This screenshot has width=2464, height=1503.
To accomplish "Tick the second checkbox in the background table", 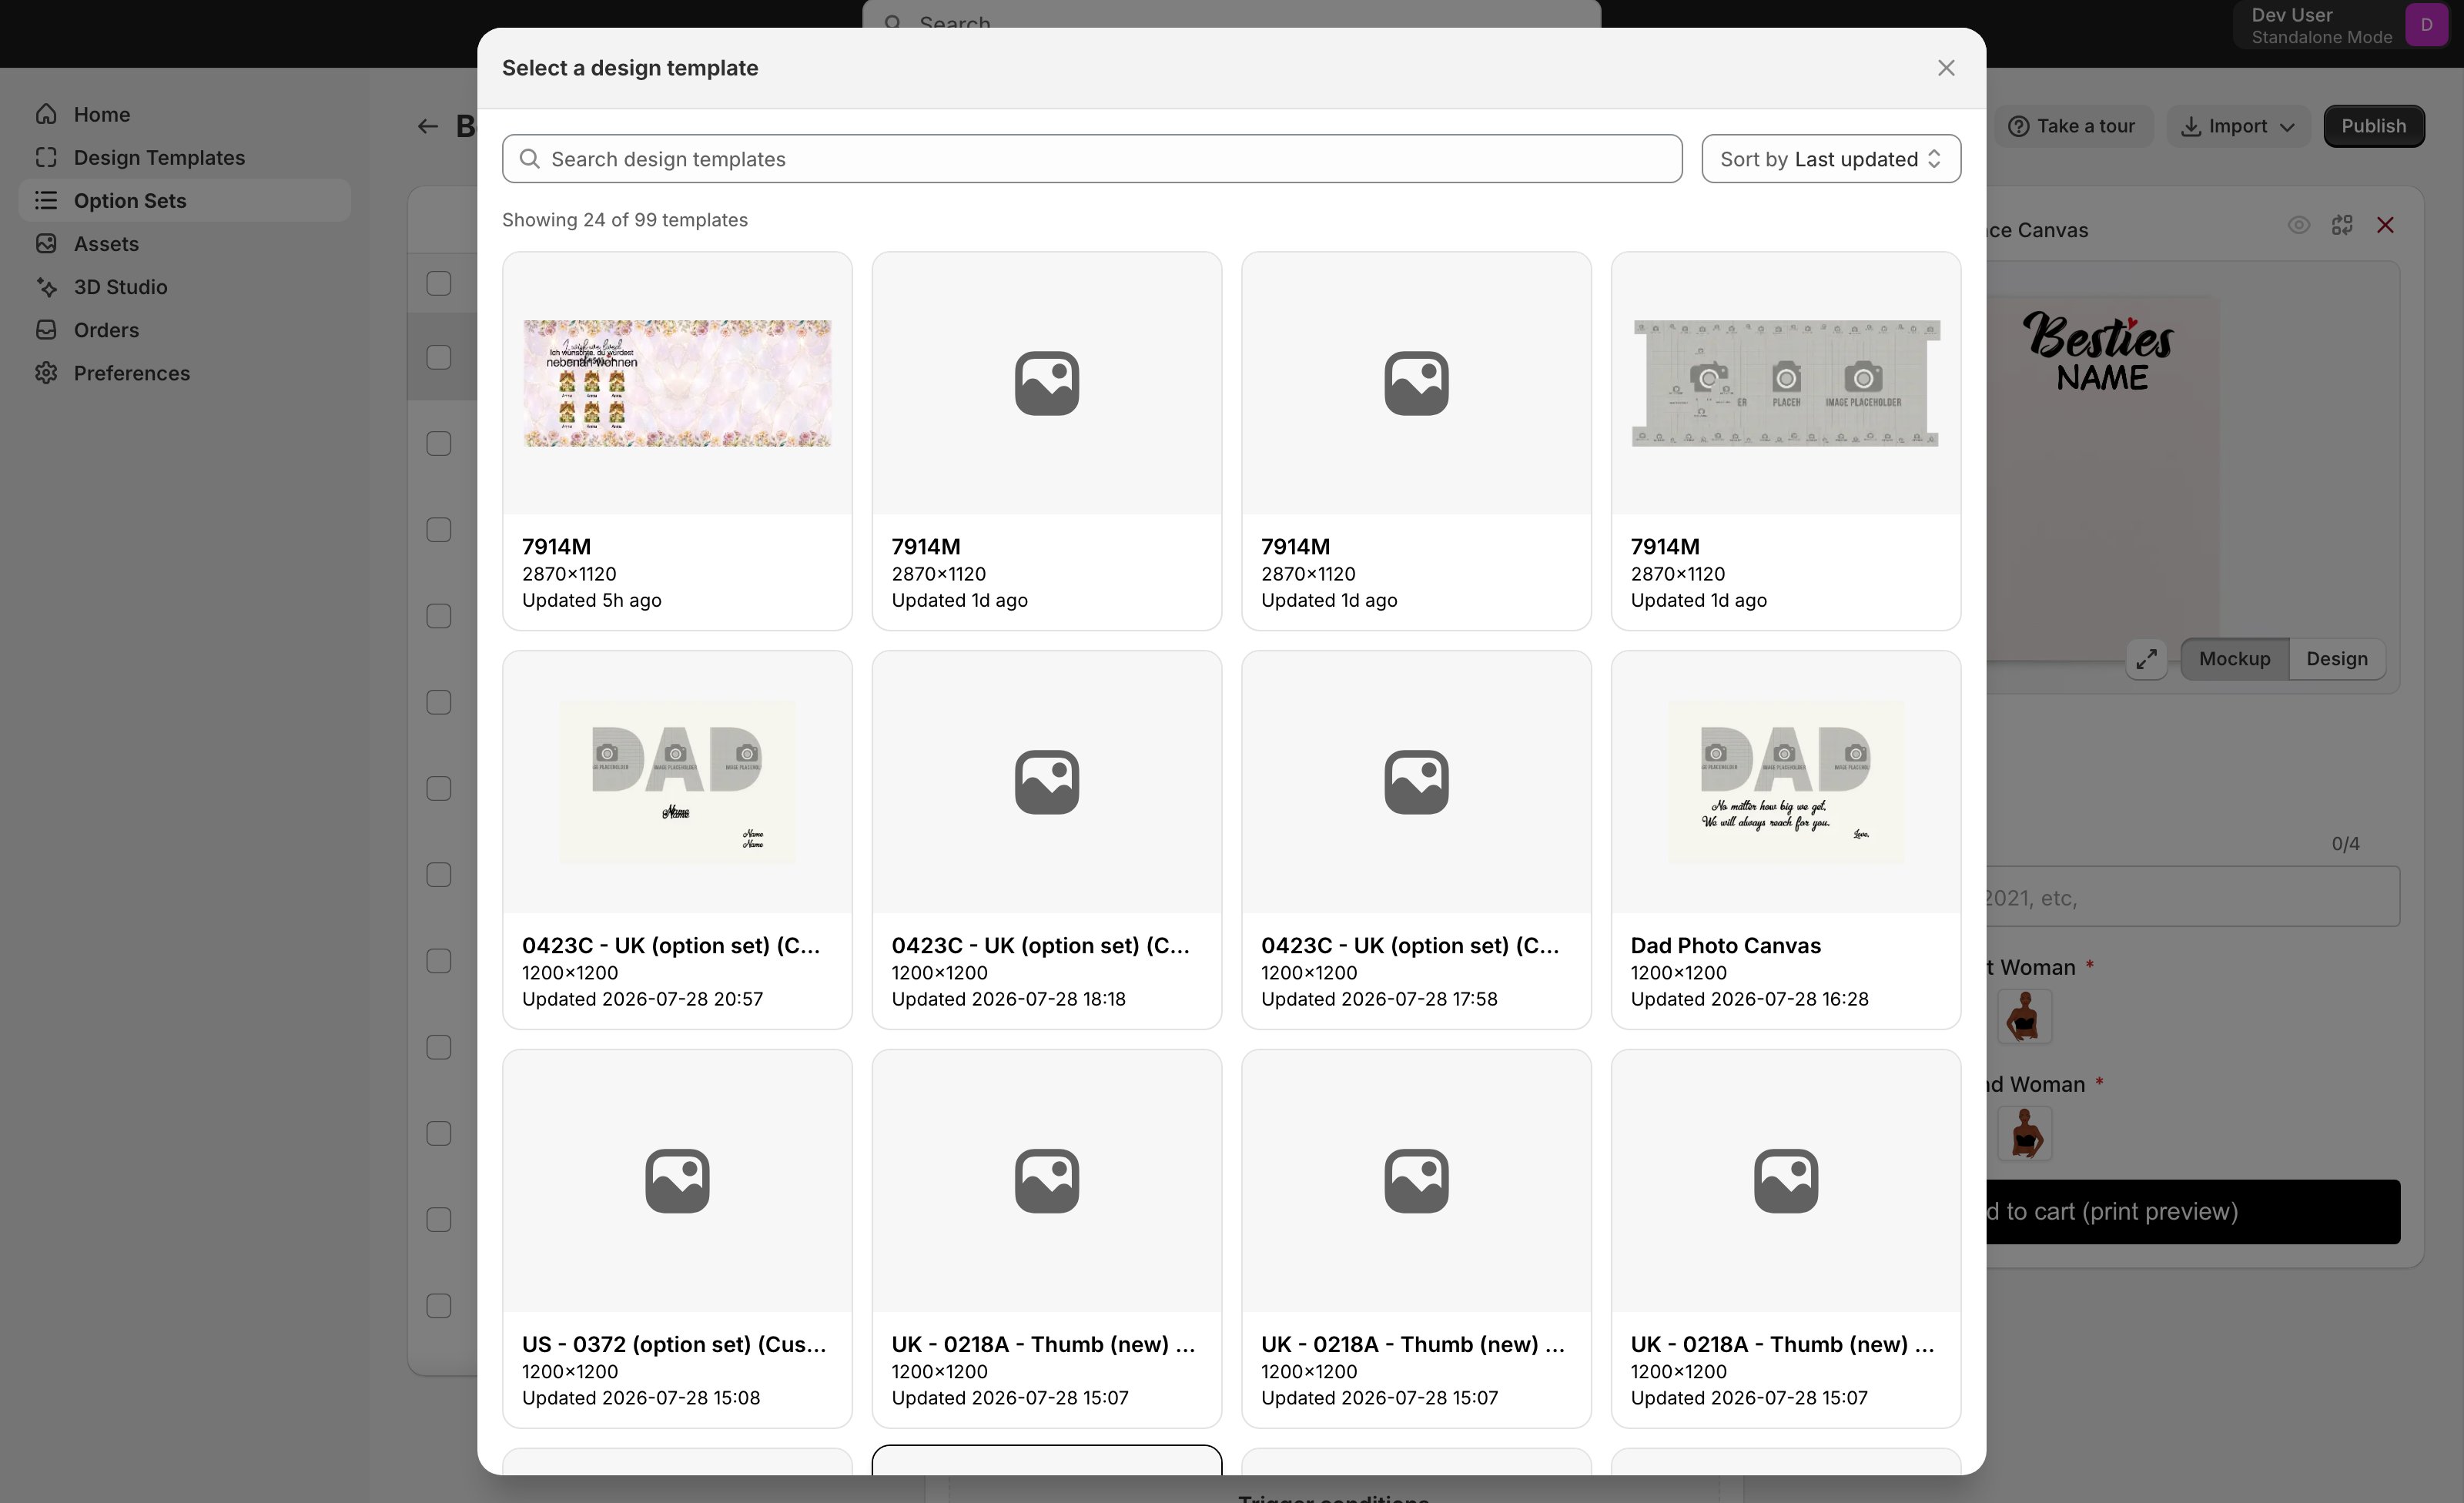I will click(x=439, y=357).
